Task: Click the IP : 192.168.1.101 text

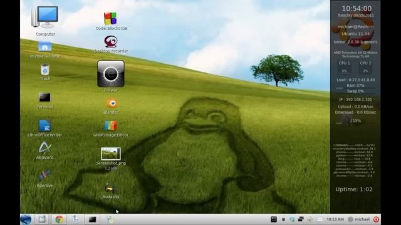Action: coord(355,100)
